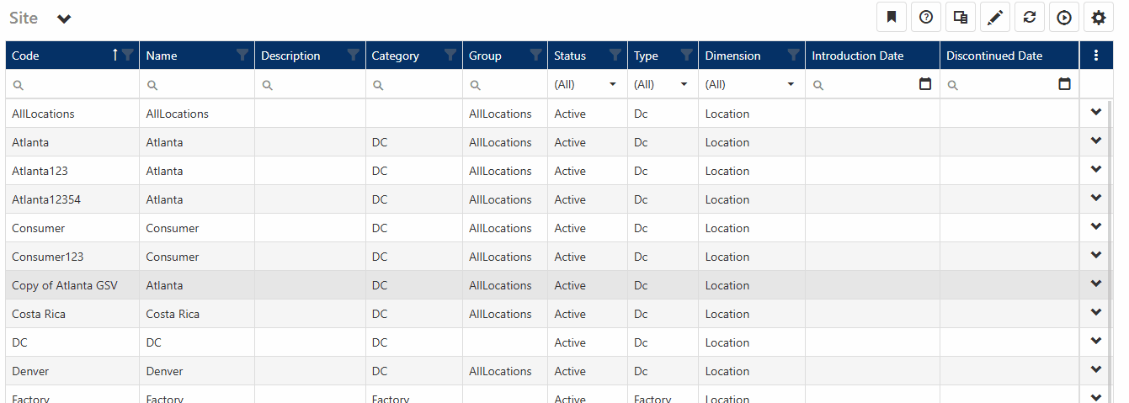The height and width of the screenshot is (403, 1129).
Task: Open column options three-dot menu
Action: pyautogui.click(x=1095, y=56)
